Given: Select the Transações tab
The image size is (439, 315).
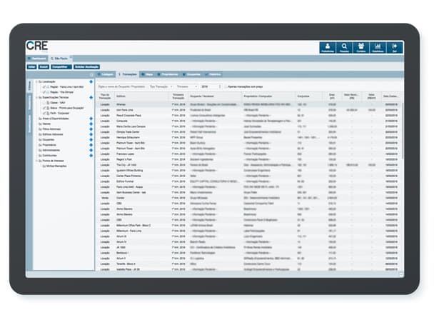Looking at the screenshot, I should click(128, 74).
